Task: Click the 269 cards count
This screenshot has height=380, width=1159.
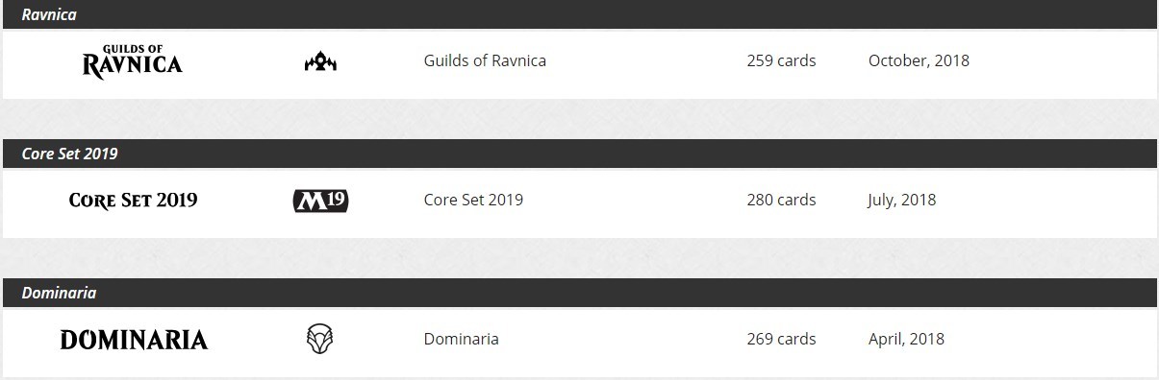Action: [x=781, y=339]
